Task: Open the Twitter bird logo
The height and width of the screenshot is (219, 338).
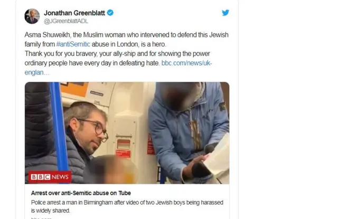Action: (226, 13)
